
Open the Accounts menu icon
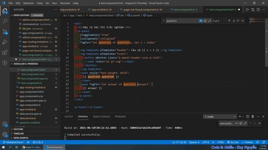pos(5,124)
